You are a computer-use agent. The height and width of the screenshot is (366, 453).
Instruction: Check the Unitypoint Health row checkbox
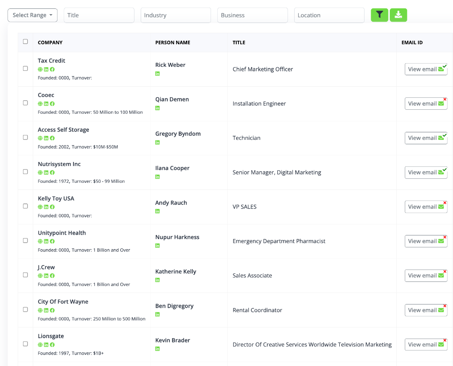point(25,240)
